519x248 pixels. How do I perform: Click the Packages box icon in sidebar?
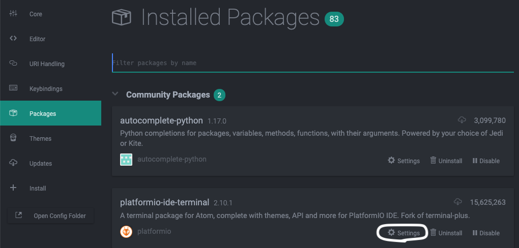[13, 113]
